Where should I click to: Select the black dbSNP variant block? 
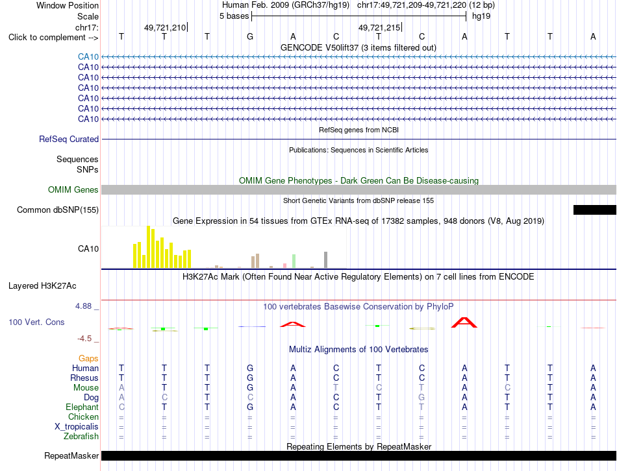click(x=595, y=210)
